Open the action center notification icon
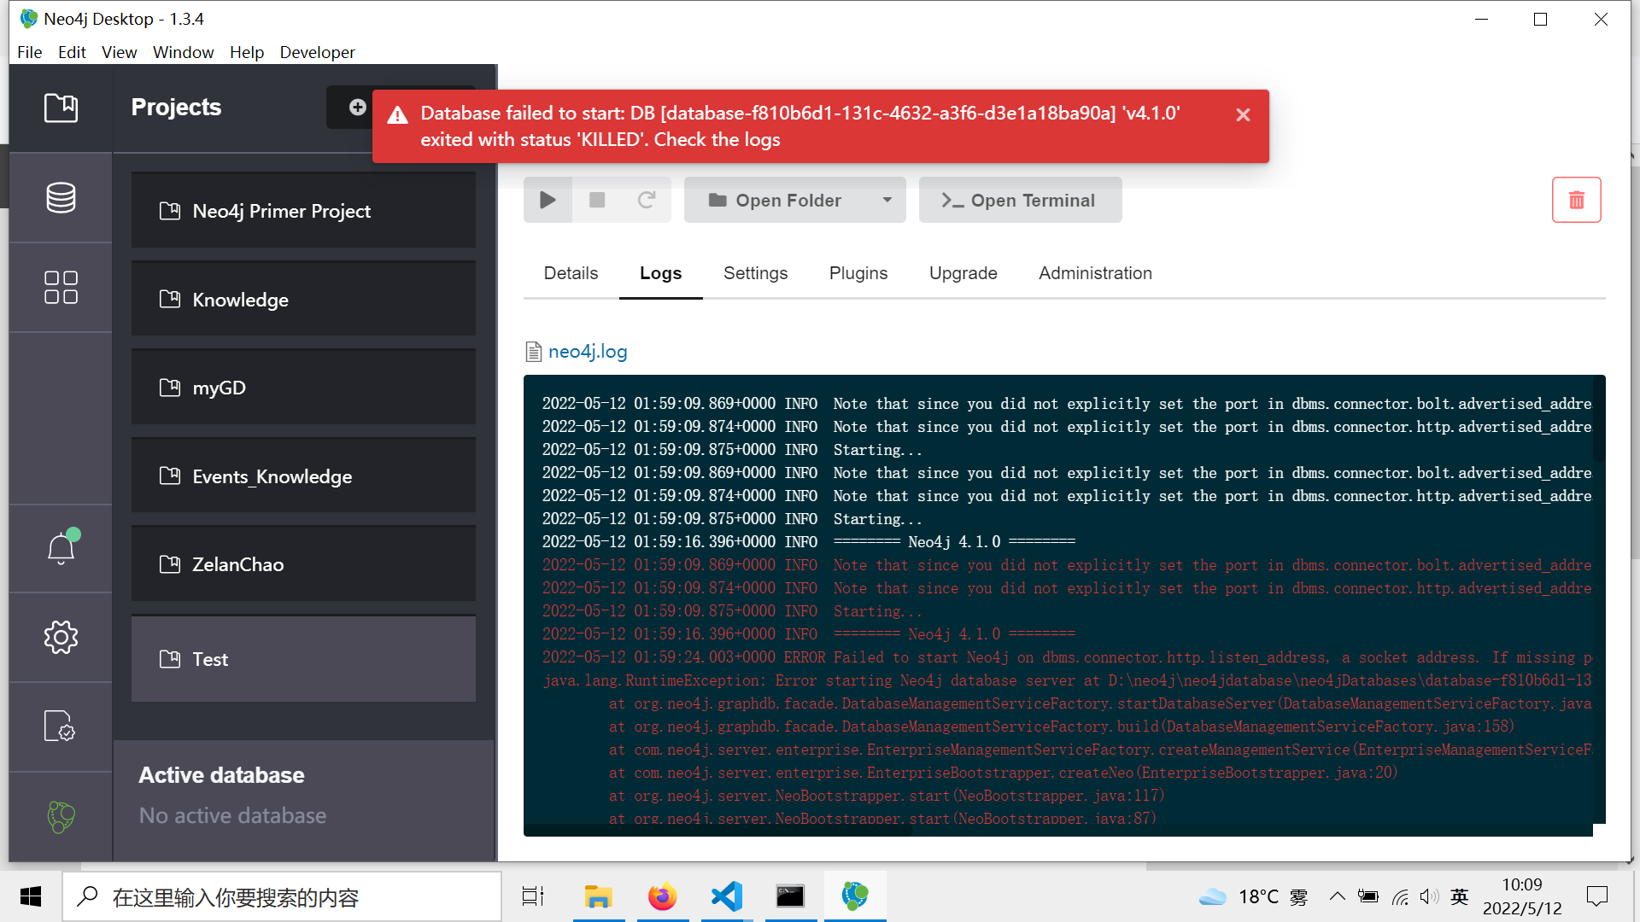The height and width of the screenshot is (922, 1640). click(1596, 896)
